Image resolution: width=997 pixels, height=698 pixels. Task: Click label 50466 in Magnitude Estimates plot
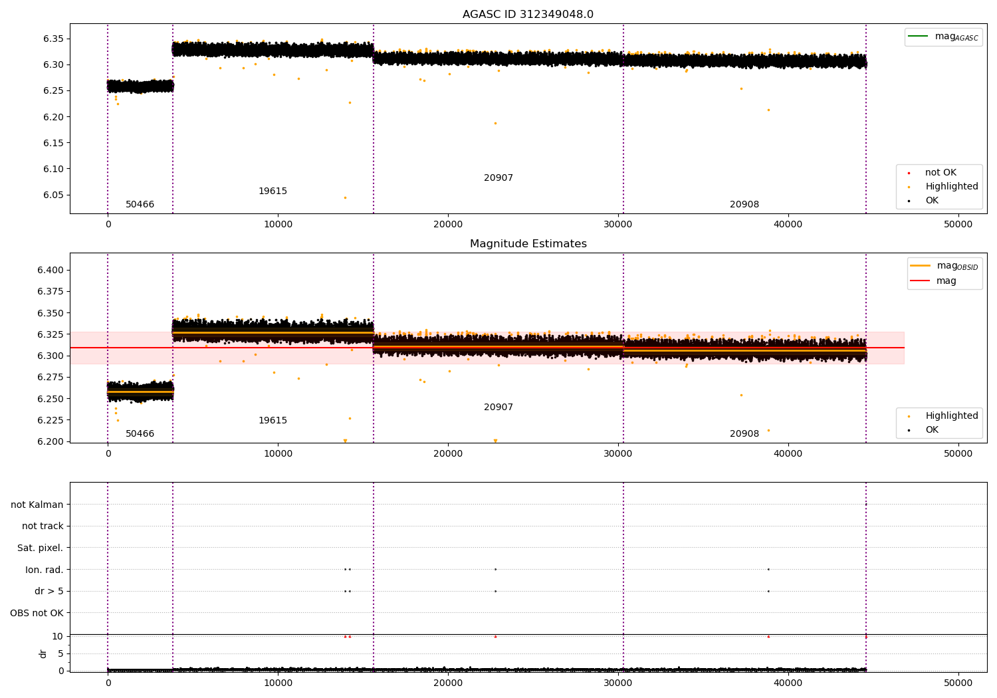coord(140,434)
